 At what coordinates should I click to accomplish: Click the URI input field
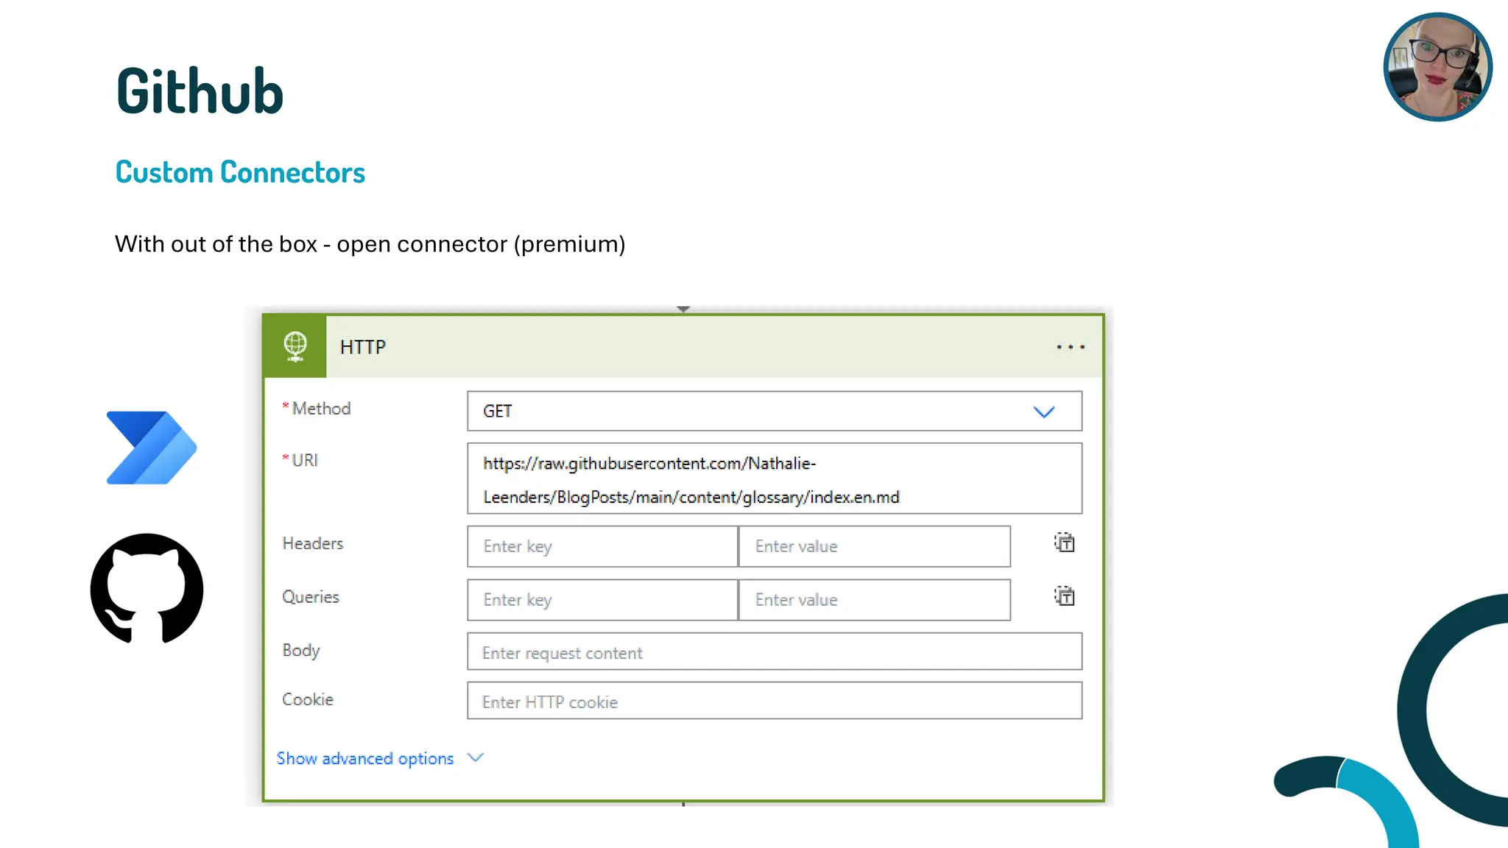(775, 478)
